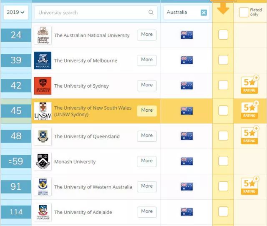Image resolution: width=267 pixels, height=226 pixels.
Task: Check compare box for University of Melbourne
Action: [223, 60]
